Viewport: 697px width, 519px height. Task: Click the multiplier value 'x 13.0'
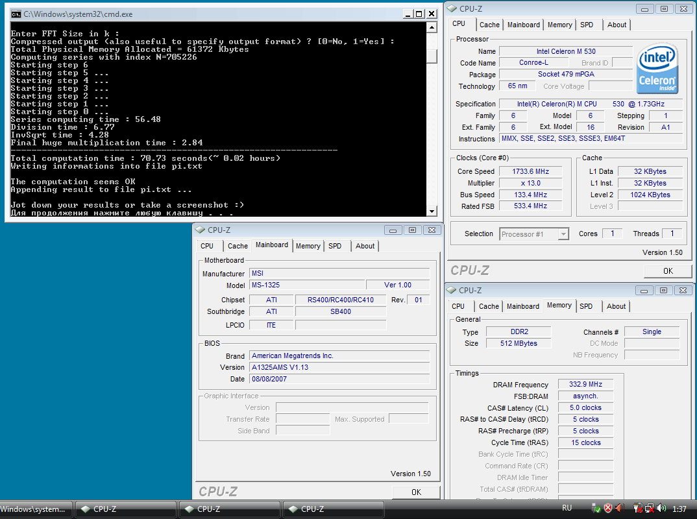530,183
